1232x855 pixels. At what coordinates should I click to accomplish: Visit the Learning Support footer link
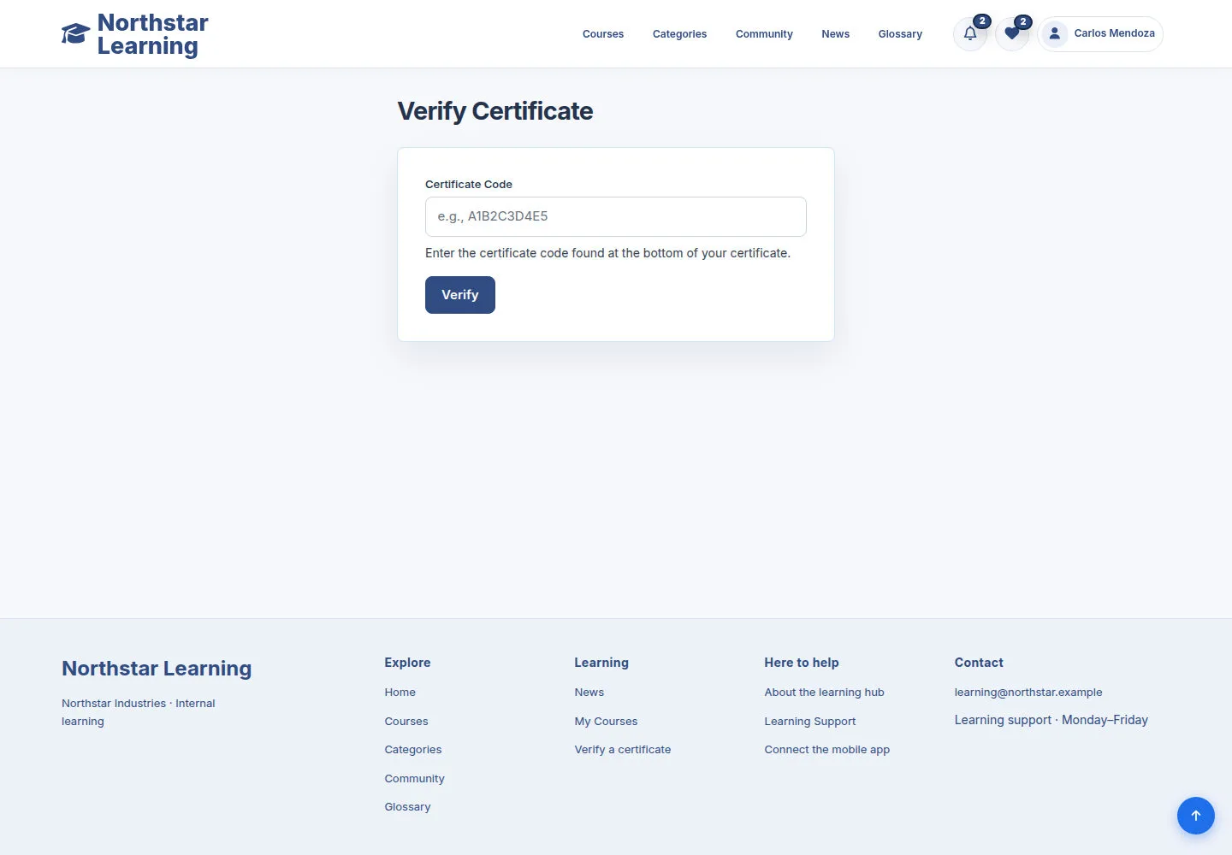tap(810, 722)
